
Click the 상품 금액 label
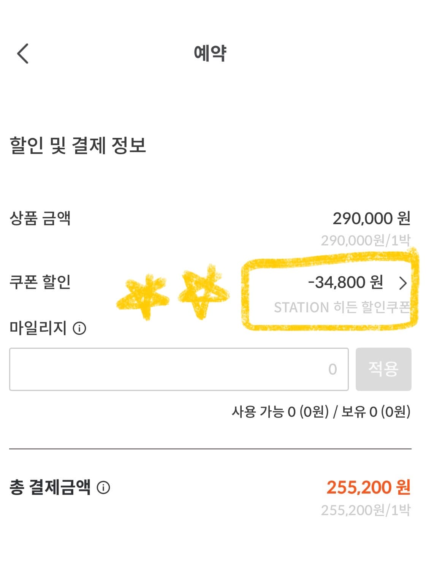tap(40, 218)
